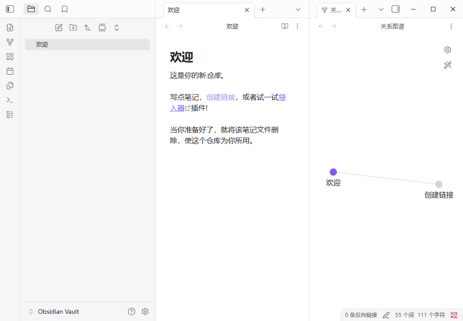Toggle reading view with the book icon

[x=284, y=26]
